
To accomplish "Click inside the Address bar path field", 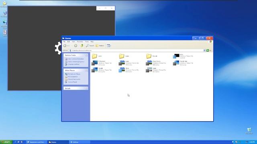I will click(x=136, y=50).
